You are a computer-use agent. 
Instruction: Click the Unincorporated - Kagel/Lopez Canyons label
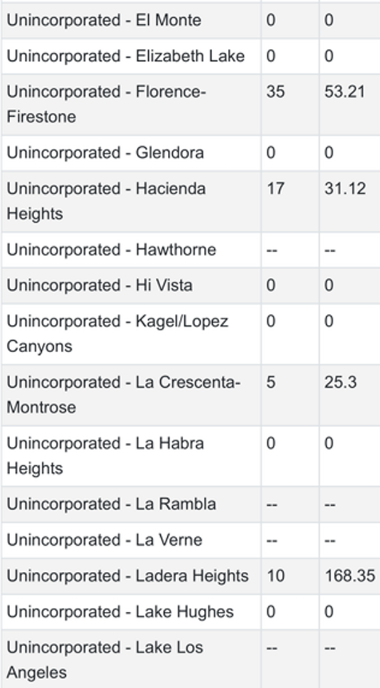[x=117, y=333]
